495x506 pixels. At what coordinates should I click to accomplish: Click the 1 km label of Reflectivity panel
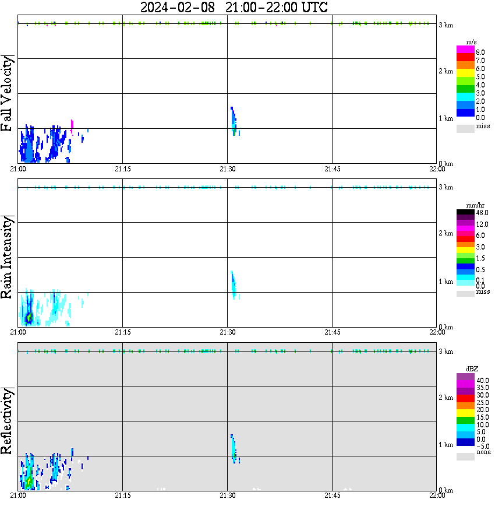tap(446, 445)
